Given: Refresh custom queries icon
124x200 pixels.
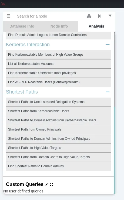Looking at the screenshot, I should [52, 184].
